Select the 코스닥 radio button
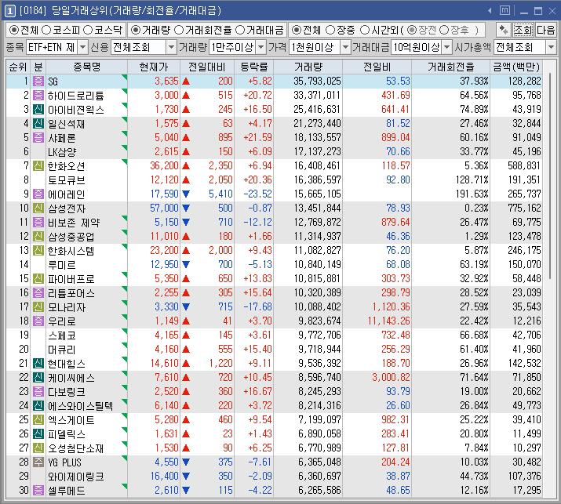 click(x=88, y=30)
